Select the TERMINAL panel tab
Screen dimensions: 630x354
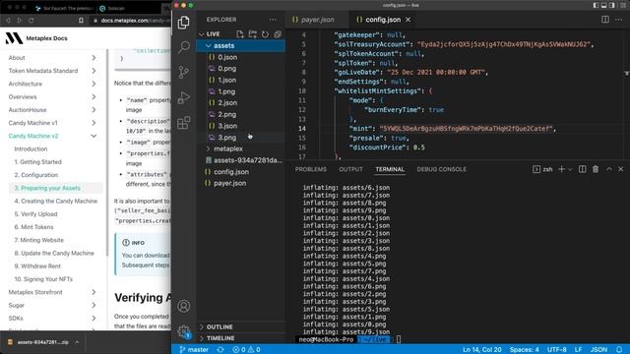(x=390, y=169)
